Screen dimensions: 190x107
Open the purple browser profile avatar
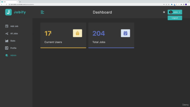(186, 4)
